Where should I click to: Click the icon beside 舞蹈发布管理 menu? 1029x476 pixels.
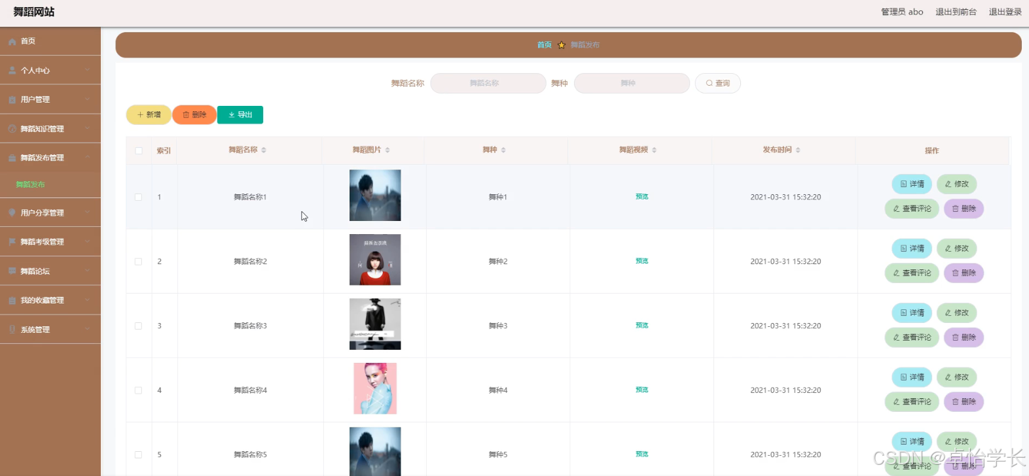(12, 158)
